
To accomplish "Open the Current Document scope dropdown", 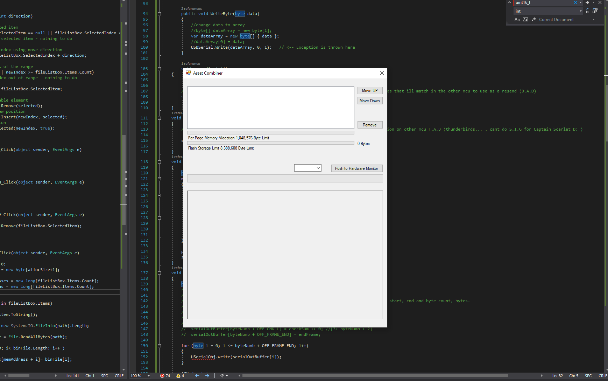I will (x=594, y=20).
